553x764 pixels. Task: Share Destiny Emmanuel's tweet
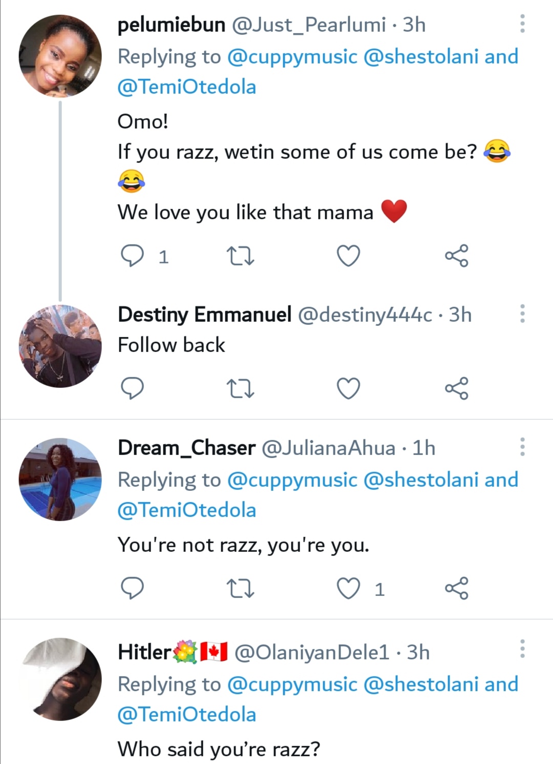(x=456, y=388)
